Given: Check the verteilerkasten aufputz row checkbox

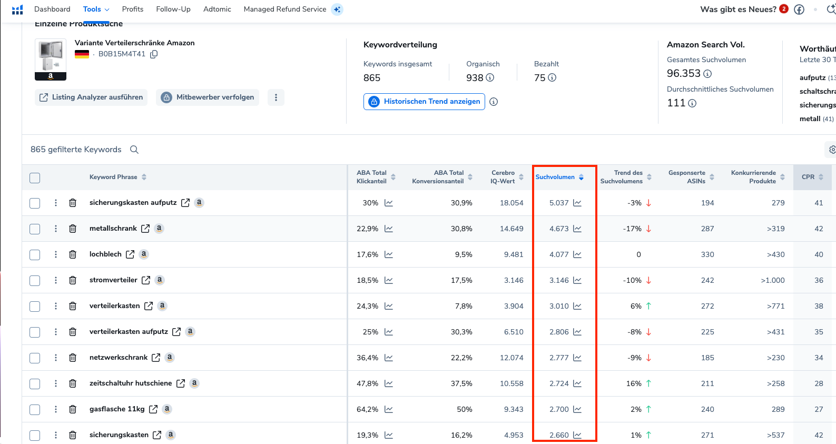Looking at the screenshot, I should coord(35,332).
